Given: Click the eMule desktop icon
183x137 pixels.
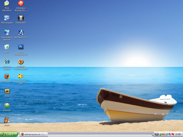Looking at the screenshot, I should coord(7,120).
